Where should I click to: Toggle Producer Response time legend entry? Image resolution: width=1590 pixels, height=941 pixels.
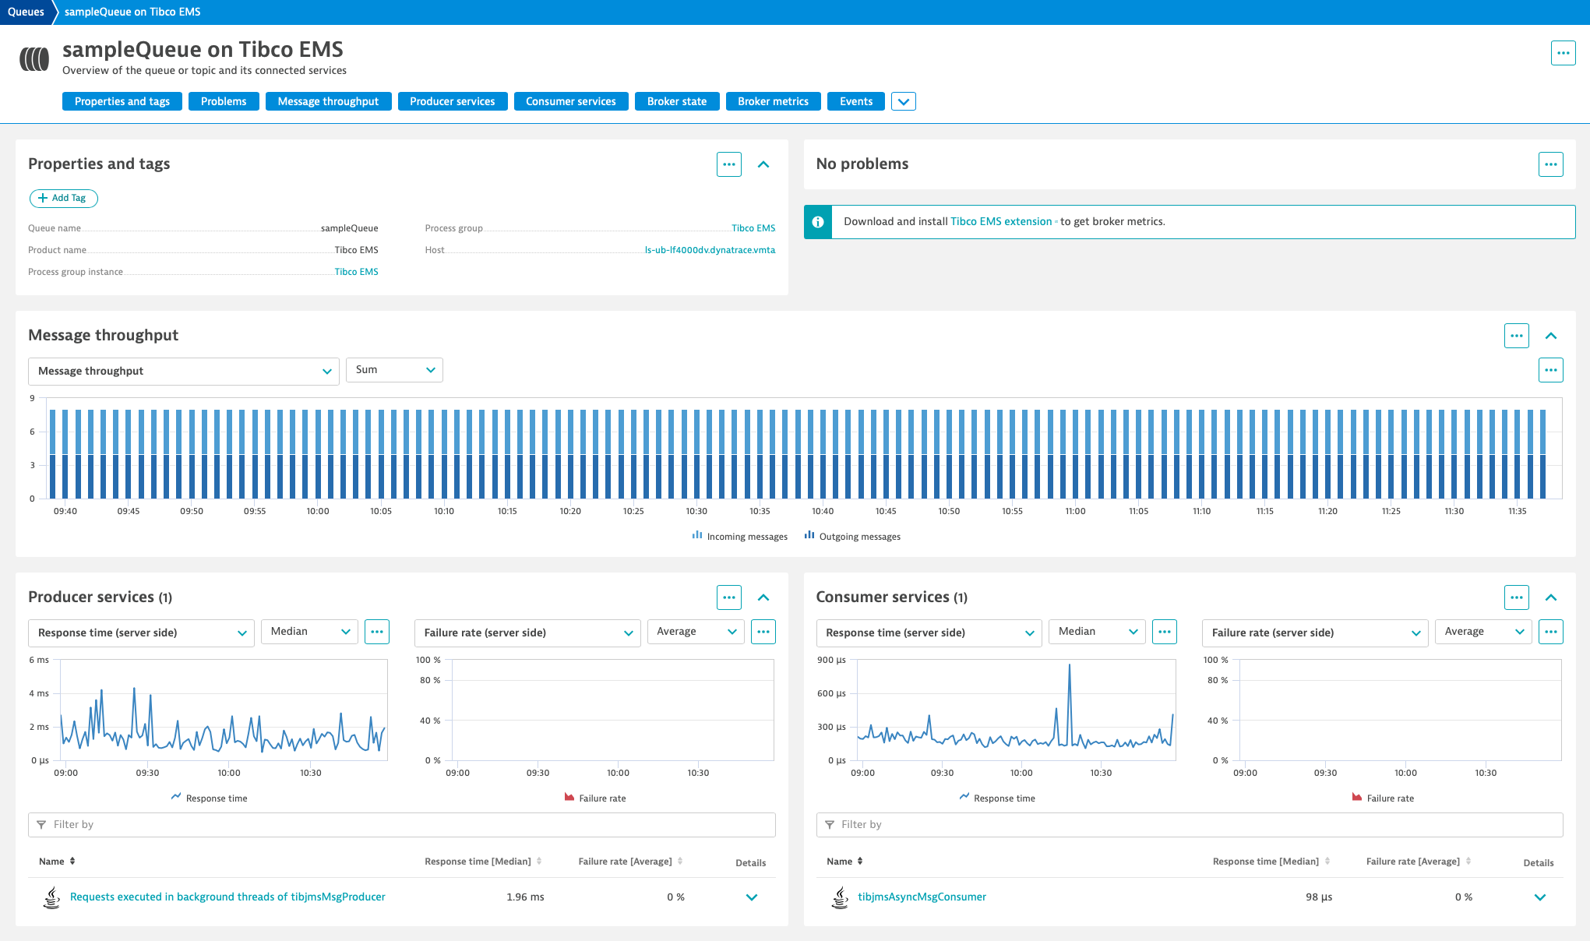pos(209,798)
